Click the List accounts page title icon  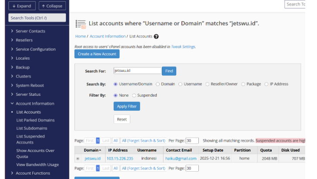pyautogui.click(x=81, y=24)
